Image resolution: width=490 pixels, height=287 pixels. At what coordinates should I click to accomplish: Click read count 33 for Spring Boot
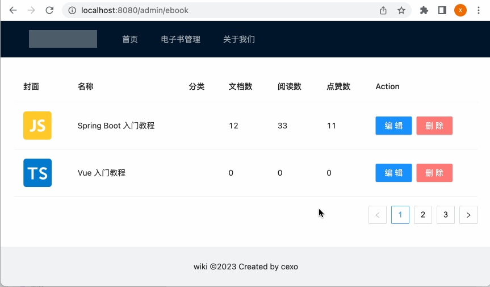pyautogui.click(x=283, y=126)
